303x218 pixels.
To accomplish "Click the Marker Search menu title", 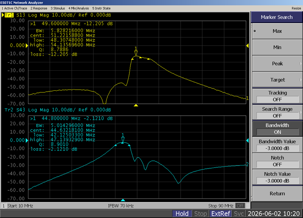I will [x=276, y=17].
